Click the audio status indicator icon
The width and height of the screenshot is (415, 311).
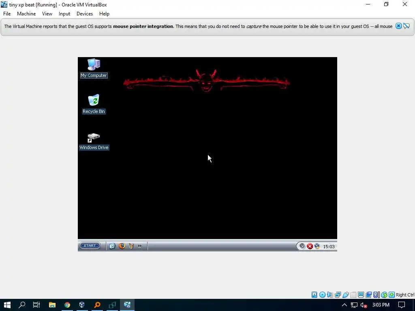click(x=330, y=295)
